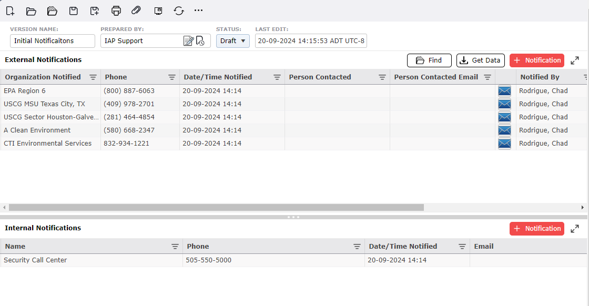Viewport: 589px width, 306px height.
Task: Add a new External Notification
Action: 536,60
